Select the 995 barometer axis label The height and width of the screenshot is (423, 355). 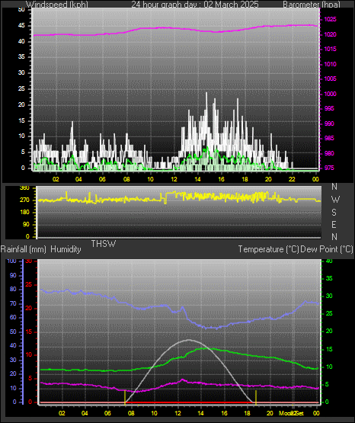(329, 108)
